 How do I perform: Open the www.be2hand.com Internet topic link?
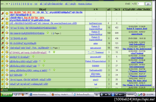43,23
